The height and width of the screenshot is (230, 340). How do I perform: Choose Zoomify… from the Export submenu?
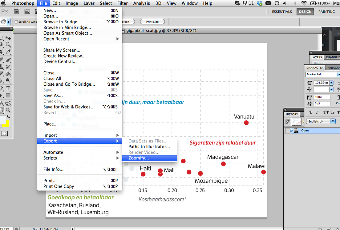tap(150, 158)
